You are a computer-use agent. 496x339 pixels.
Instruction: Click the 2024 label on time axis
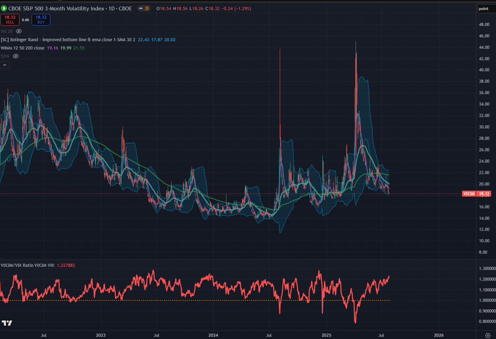pyautogui.click(x=213, y=335)
